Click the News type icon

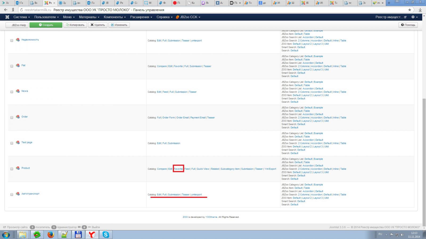coord(18,91)
